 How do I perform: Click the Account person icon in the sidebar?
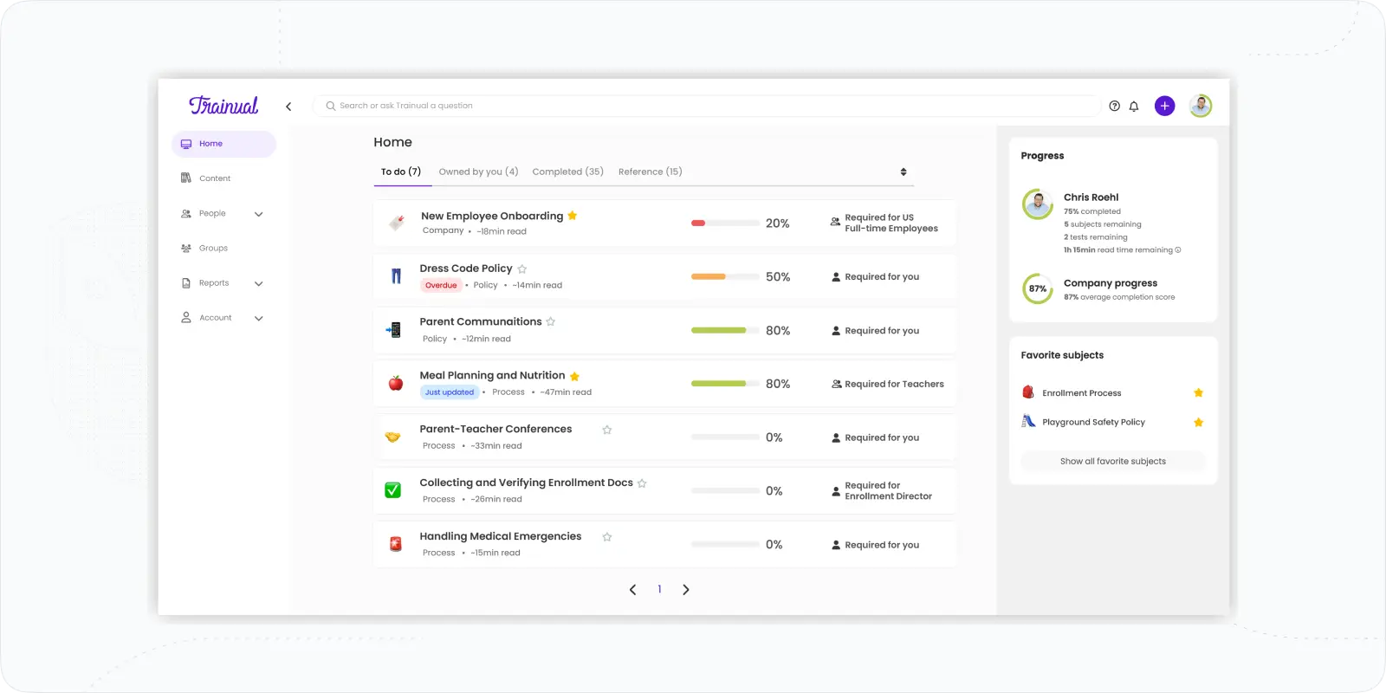coord(186,318)
